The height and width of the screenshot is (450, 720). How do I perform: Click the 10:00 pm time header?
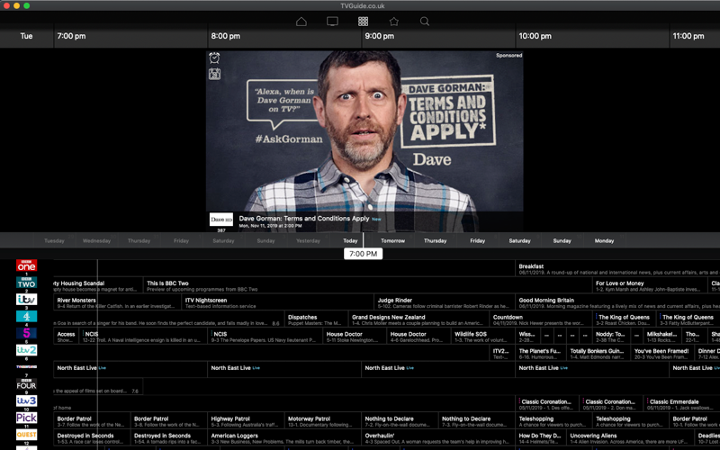pyautogui.click(x=535, y=36)
